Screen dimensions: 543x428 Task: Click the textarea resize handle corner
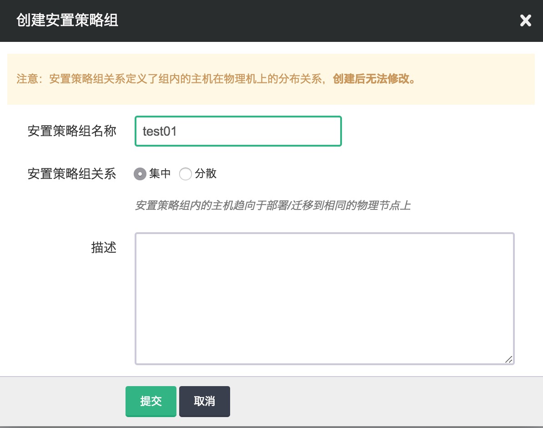tap(509, 359)
